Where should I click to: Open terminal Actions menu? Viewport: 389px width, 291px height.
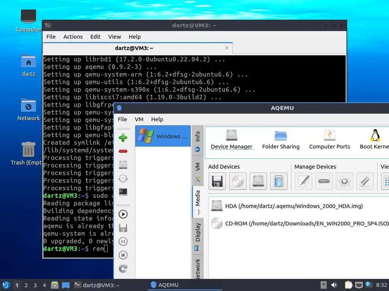pos(73,37)
